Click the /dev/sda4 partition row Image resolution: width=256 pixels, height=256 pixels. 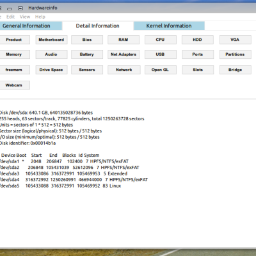tap(74, 180)
